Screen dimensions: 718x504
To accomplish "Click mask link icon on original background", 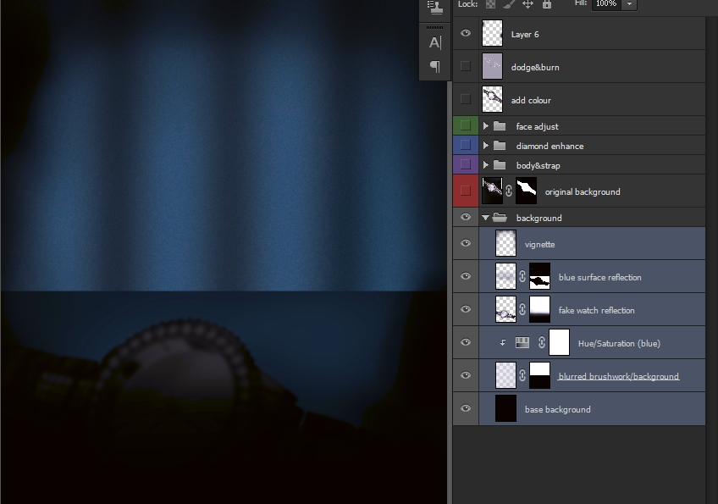I will [x=509, y=191].
